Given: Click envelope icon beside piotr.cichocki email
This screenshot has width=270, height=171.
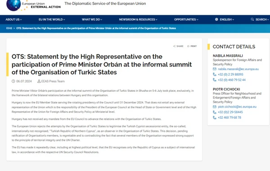Looking at the screenshot, I should 214,107.
